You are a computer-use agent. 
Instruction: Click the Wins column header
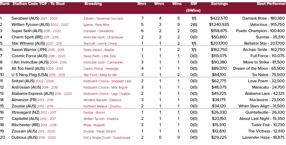point(177,4)
